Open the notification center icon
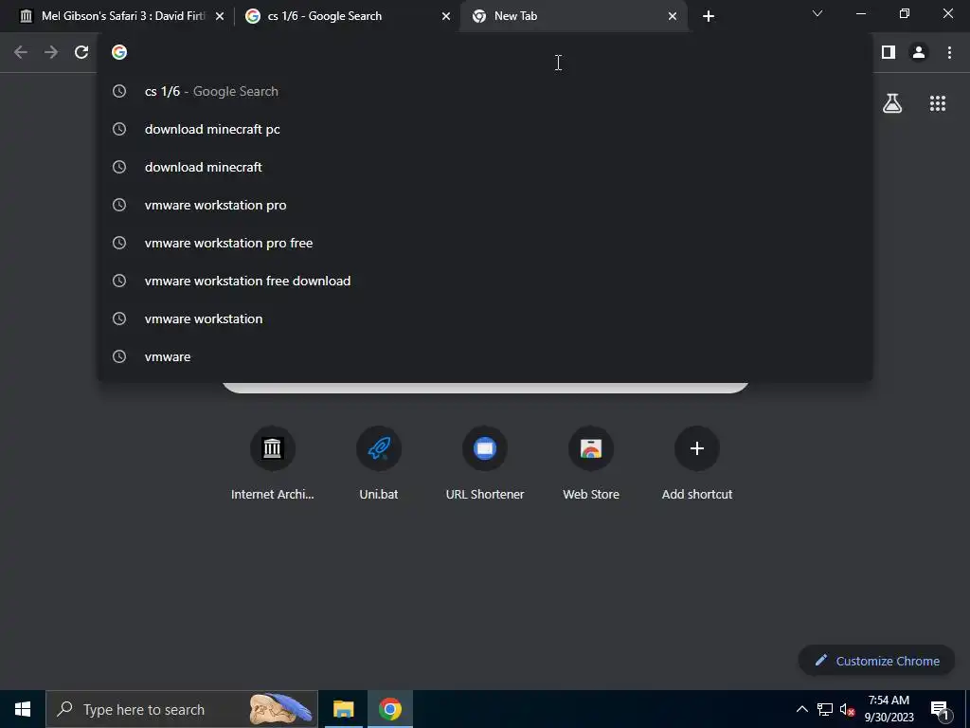 pos(939,709)
